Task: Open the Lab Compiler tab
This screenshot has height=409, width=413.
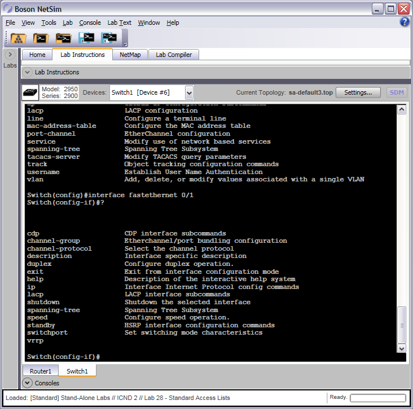Action: point(174,55)
